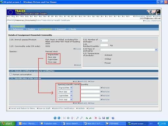168x126 pixels.
Task: Click Submit for Certification
Action: pos(63,108)
